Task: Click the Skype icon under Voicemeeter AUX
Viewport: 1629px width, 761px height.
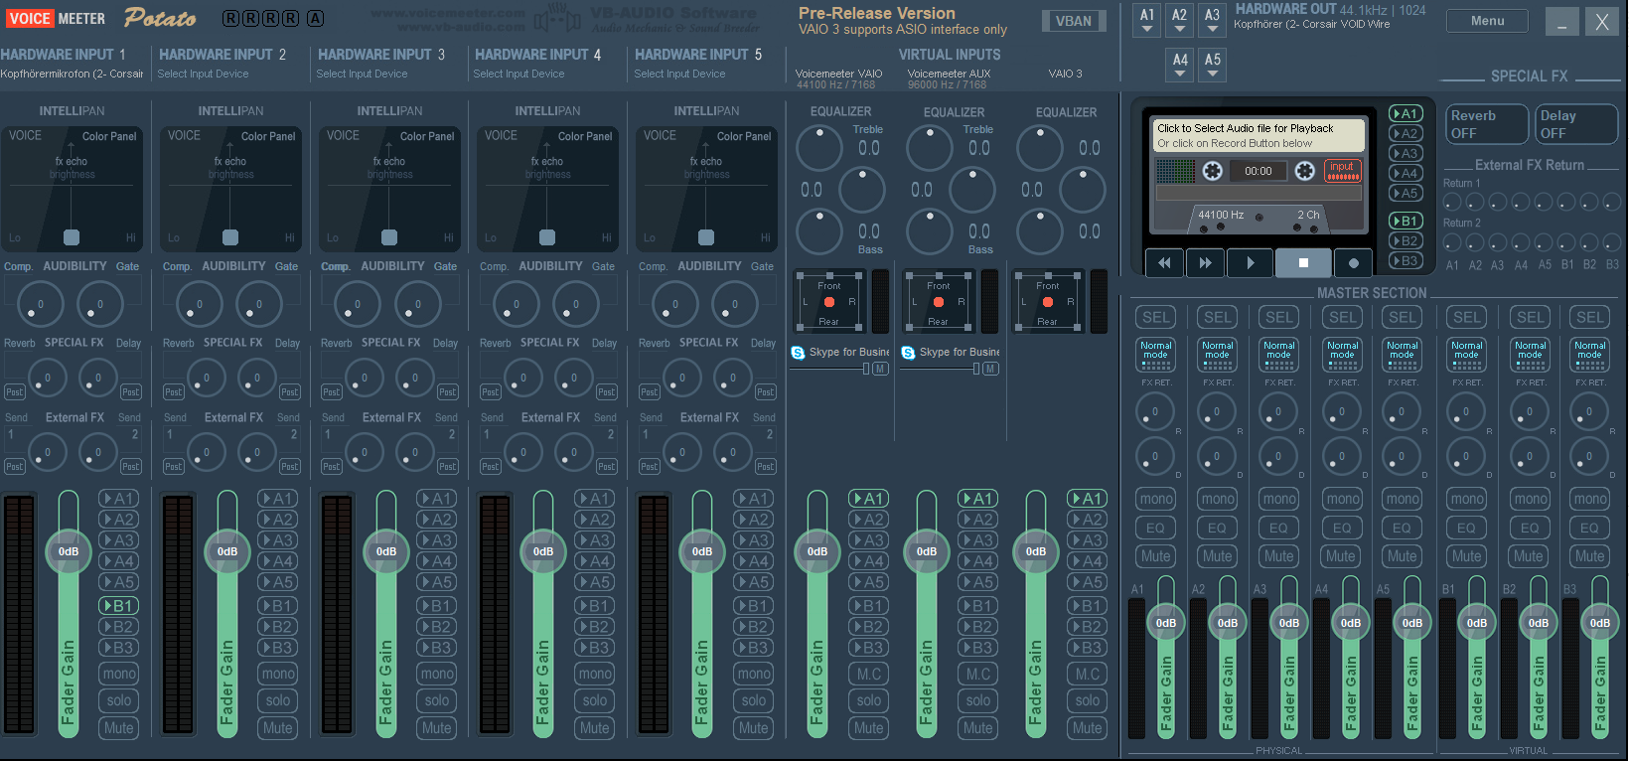Action: click(x=908, y=353)
